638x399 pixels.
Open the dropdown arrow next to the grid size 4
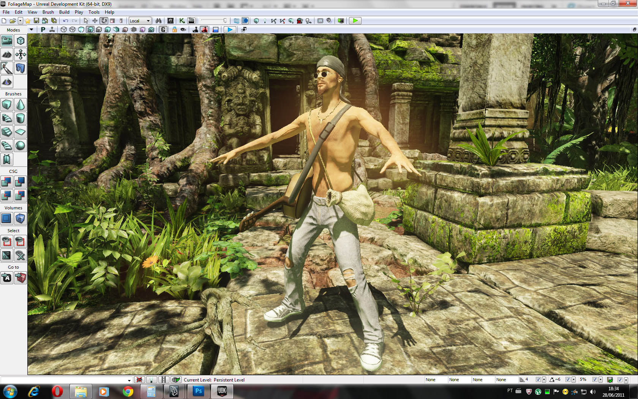pyautogui.click(x=544, y=380)
